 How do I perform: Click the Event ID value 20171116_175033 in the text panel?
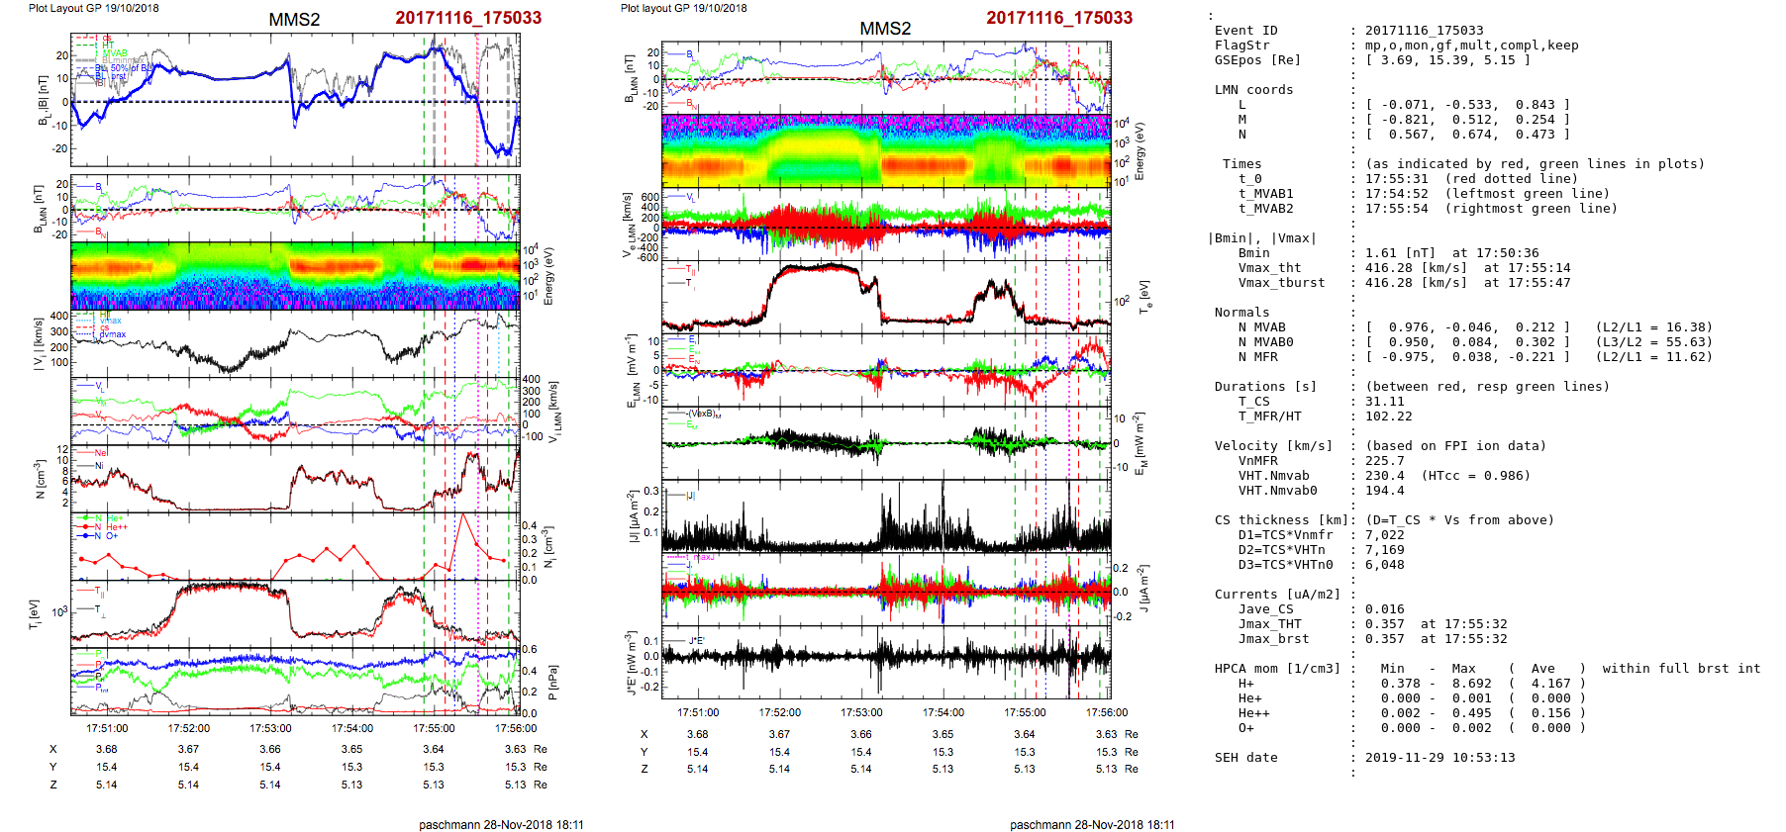point(1425,31)
